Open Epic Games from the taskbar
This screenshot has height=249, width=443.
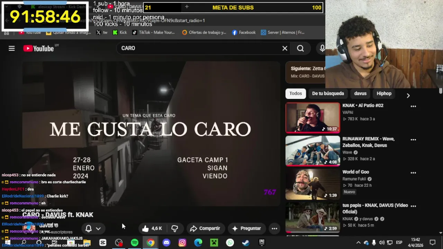(x=262, y=243)
